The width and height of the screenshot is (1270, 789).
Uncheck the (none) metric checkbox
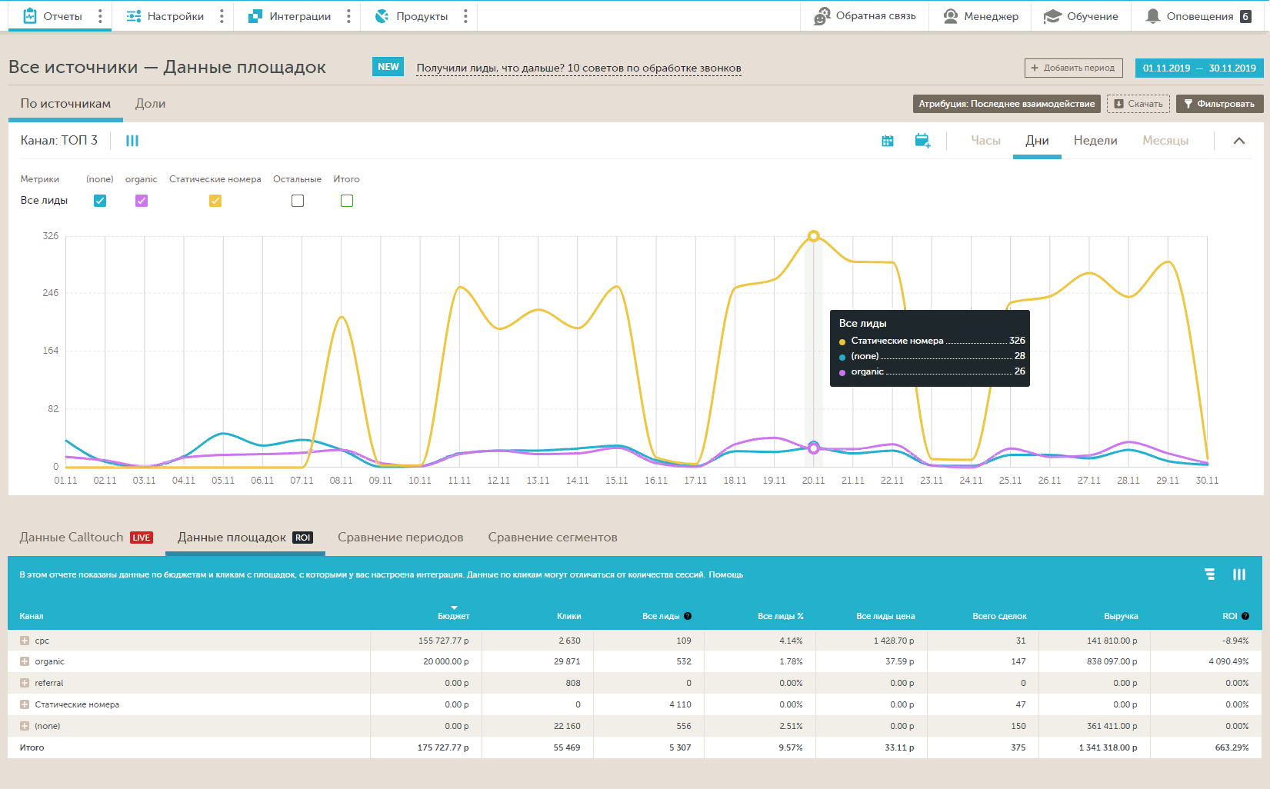100,201
